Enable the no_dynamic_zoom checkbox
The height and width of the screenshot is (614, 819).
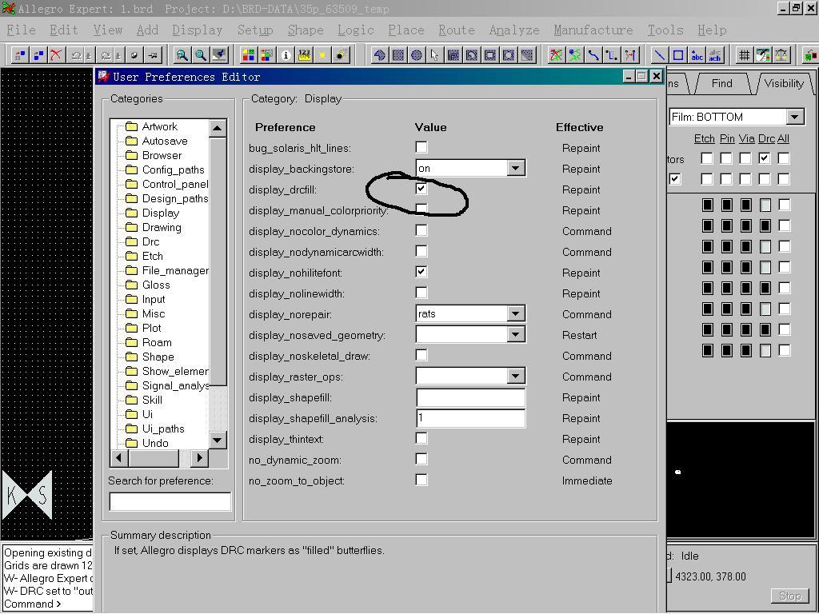click(421, 459)
